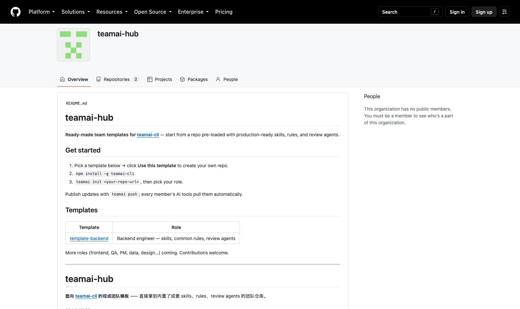Screen dimensions: 520x309
Task: Click the package cube icon beside Packages
Action: (182, 79)
